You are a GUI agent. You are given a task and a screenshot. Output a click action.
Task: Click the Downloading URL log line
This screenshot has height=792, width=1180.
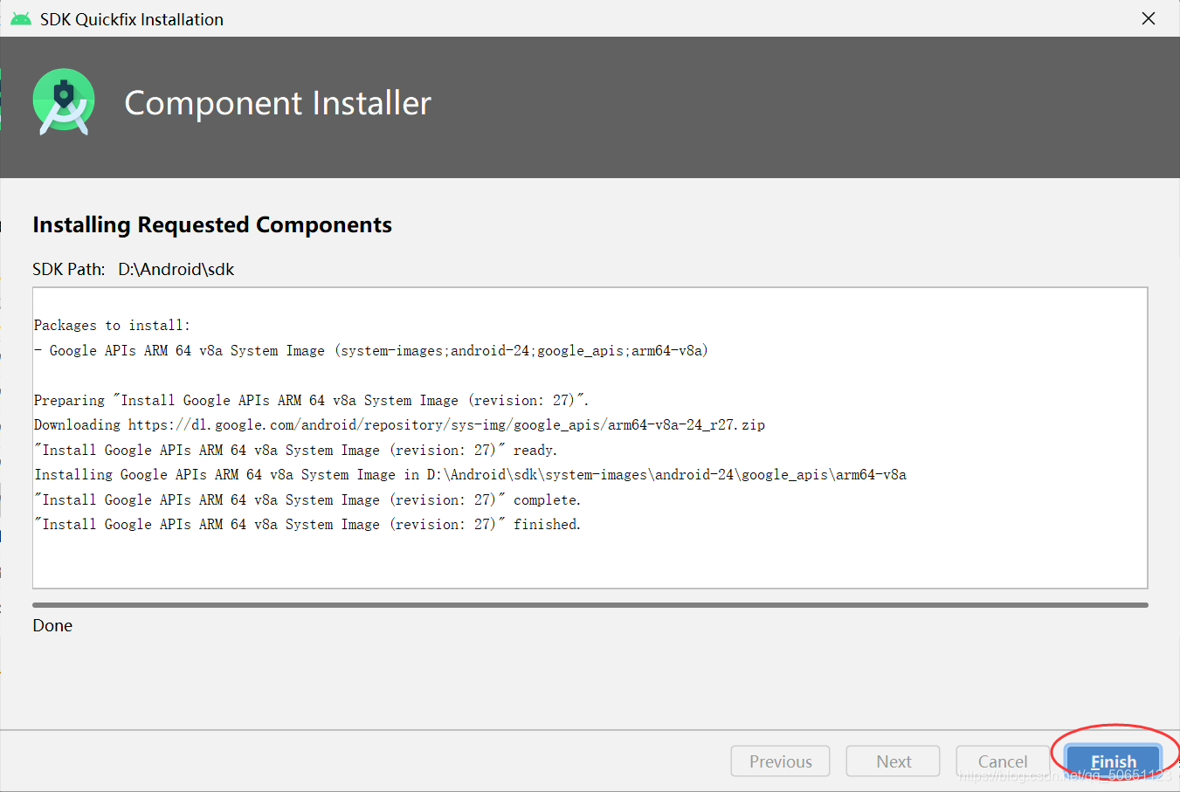click(399, 424)
